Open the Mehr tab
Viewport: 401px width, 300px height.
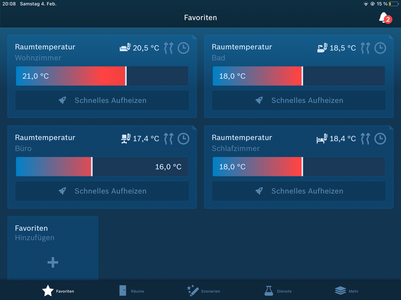click(x=346, y=291)
